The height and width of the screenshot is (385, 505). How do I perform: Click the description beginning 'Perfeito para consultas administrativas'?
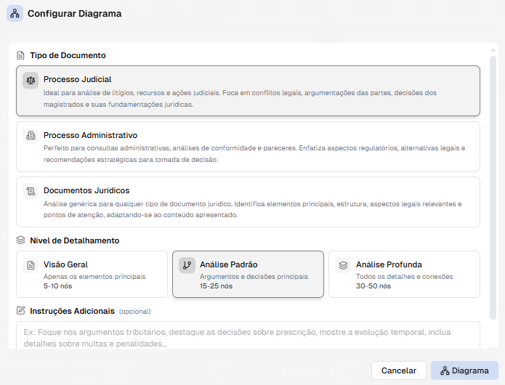point(254,154)
